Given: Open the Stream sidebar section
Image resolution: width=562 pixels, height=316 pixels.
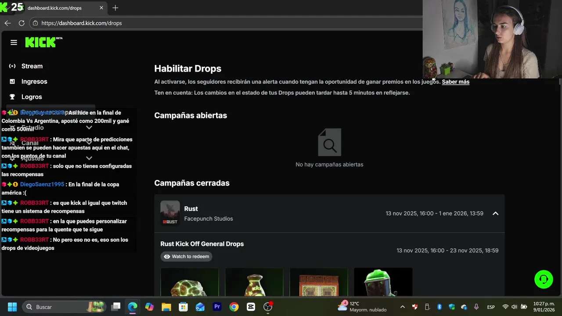Looking at the screenshot, I should [32, 66].
